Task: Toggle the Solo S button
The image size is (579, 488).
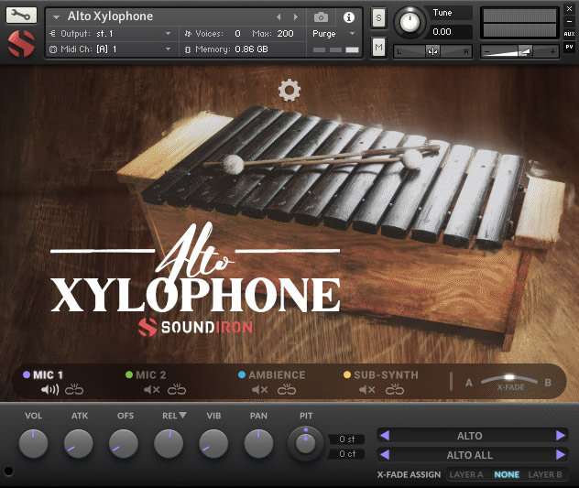Action: click(378, 17)
